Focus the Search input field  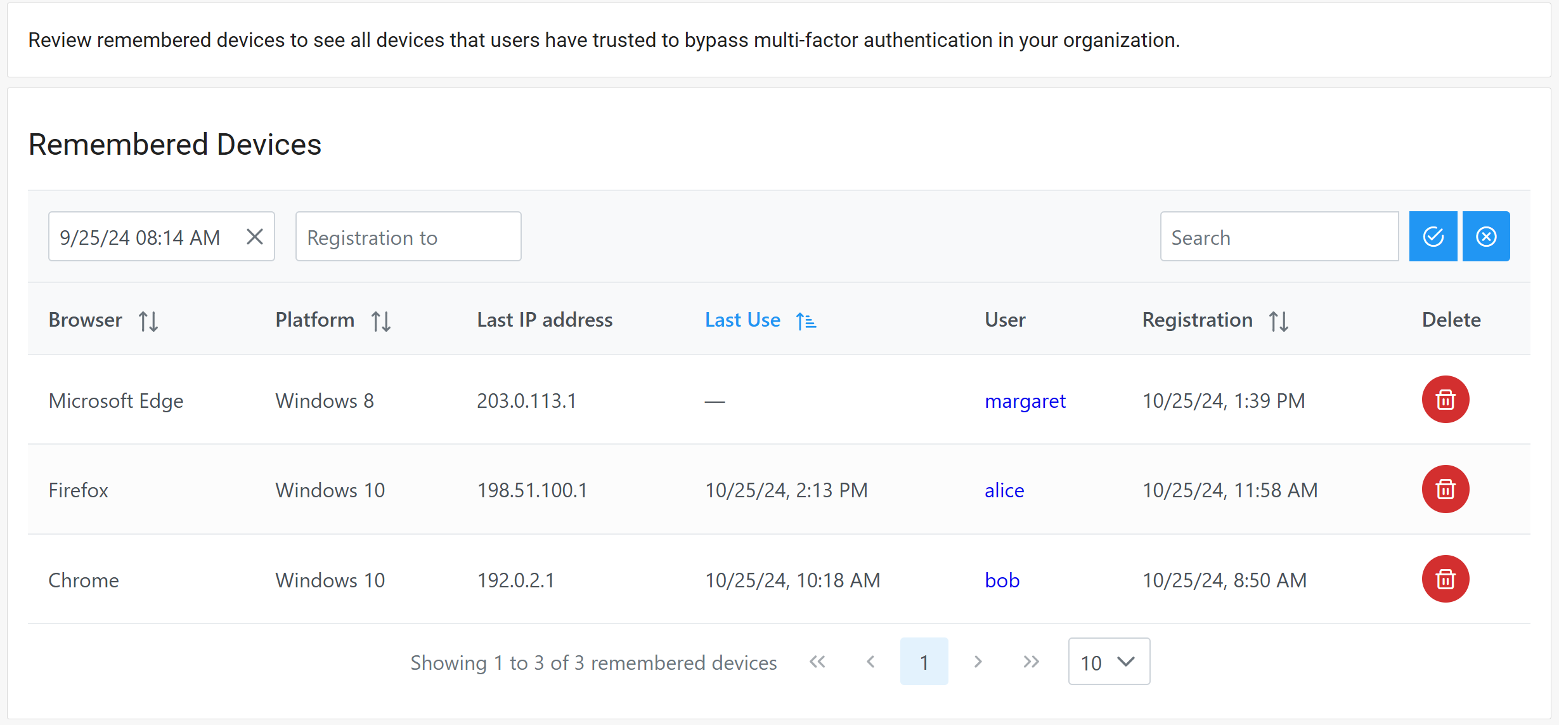coord(1278,237)
